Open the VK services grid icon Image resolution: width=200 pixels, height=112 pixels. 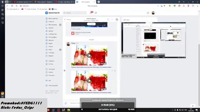pos(148,13)
